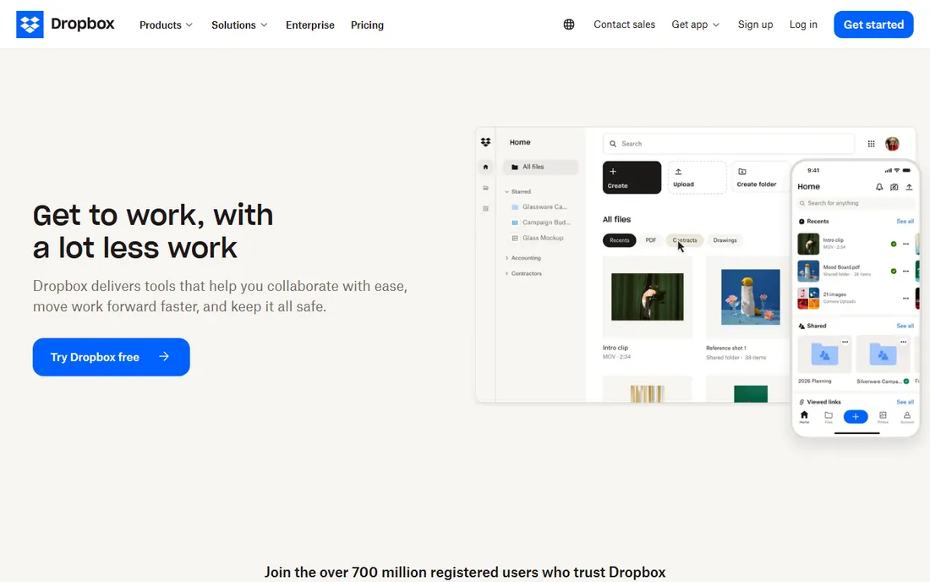The image size is (930, 582).
Task: Select the Recents filter chip
Action: pyautogui.click(x=619, y=240)
